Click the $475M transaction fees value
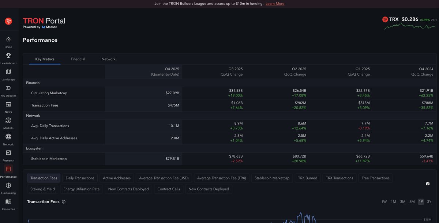Image resolution: width=439 pixels, height=223 pixels. tap(173, 105)
